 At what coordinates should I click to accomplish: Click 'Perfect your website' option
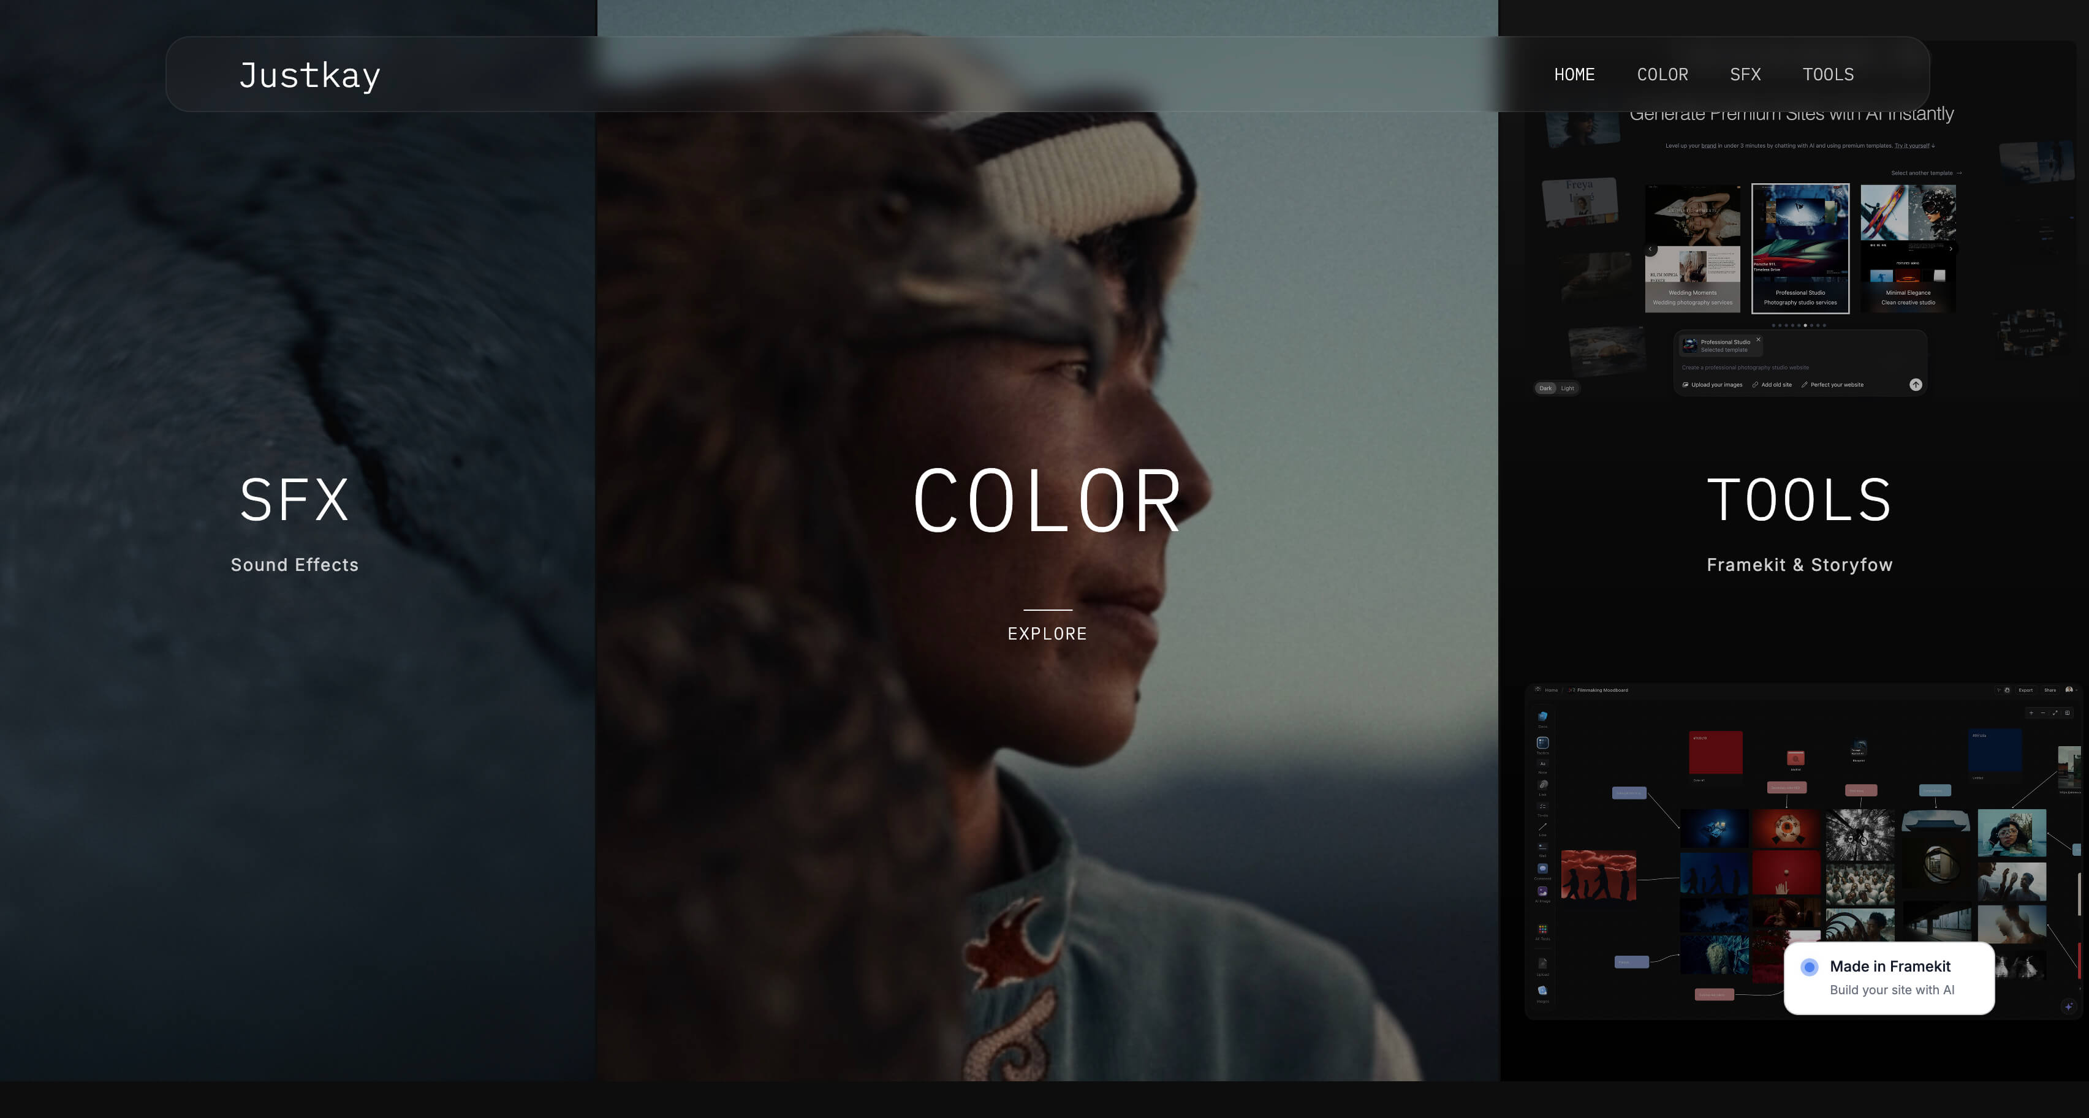coord(1833,385)
